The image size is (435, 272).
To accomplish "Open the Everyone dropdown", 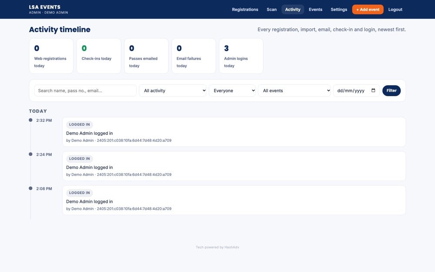I will coord(232,91).
